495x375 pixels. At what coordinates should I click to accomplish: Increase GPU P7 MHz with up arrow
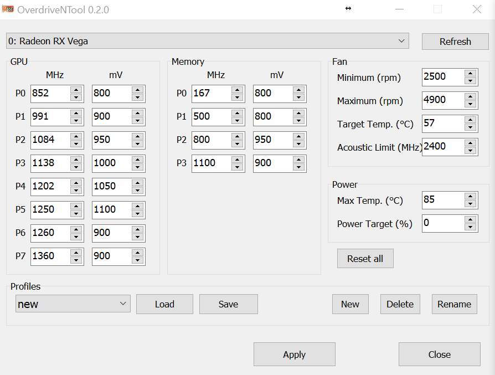click(x=76, y=253)
